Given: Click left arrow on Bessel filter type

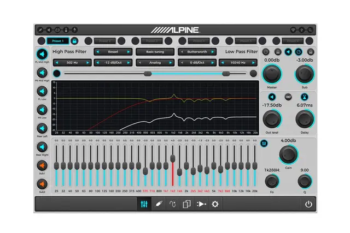Looking at the screenshot, I should [98, 52].
